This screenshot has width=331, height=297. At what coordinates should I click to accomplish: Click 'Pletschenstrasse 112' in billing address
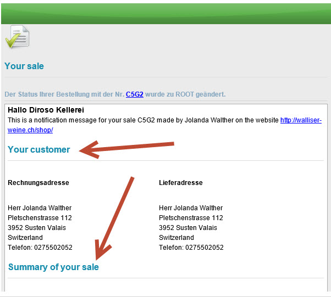(x=40, y=218)
